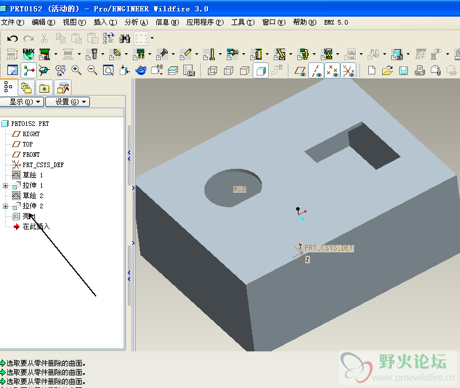The image size is (460, 388).
Task: Click the open folder file icon
Action: [387, 70]
